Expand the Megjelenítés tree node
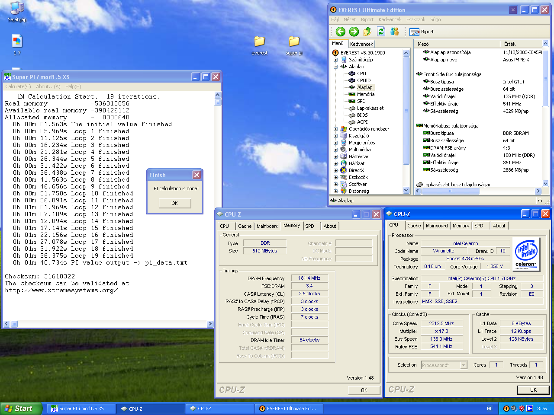Image resolution: width=554 pixels, height=415 pixels. tap(335, 143)
